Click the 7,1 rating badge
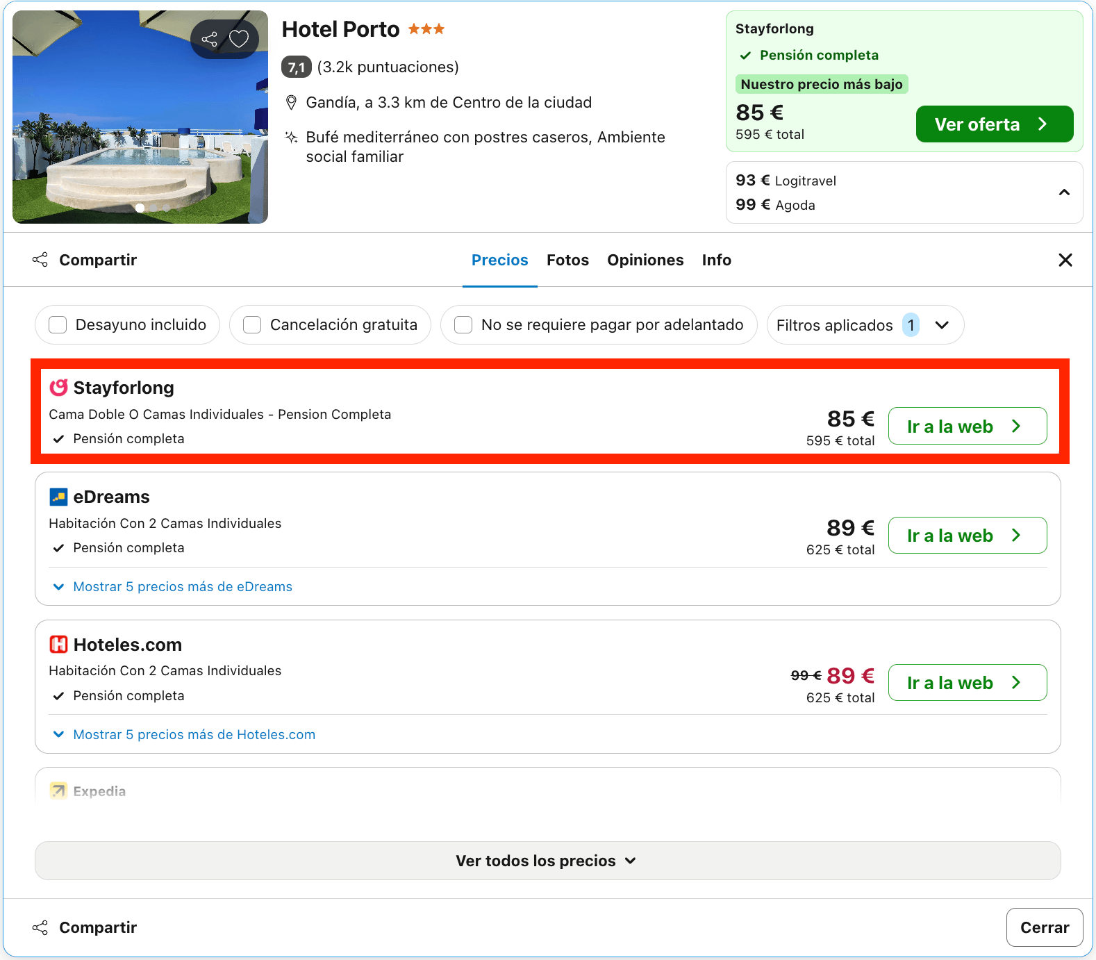Screen dimensions: 1096x960 pyautogui.click(x=297, y=67)
